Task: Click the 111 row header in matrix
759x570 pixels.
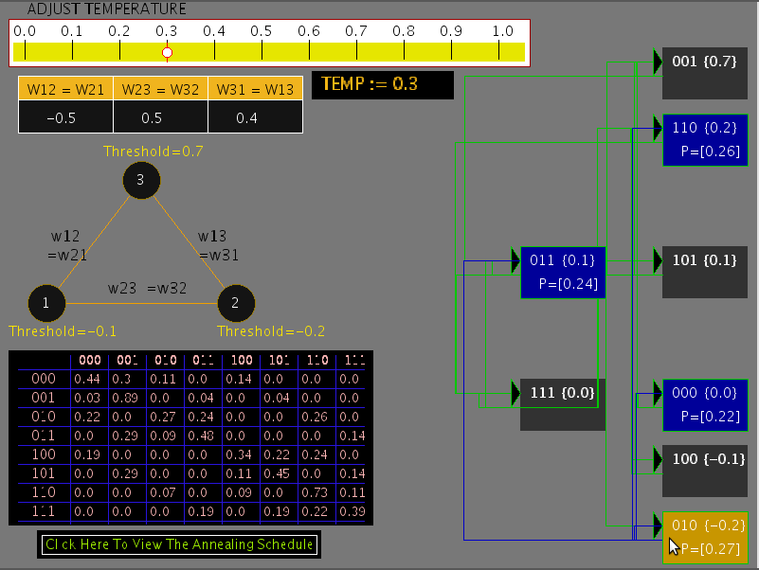Action: (x=44, y=511)
